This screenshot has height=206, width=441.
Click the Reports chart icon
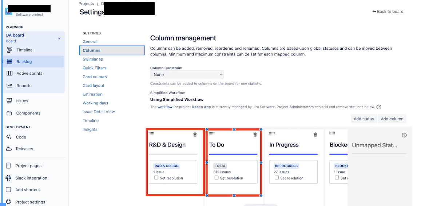pyautogui.click(x=9, y=86)
